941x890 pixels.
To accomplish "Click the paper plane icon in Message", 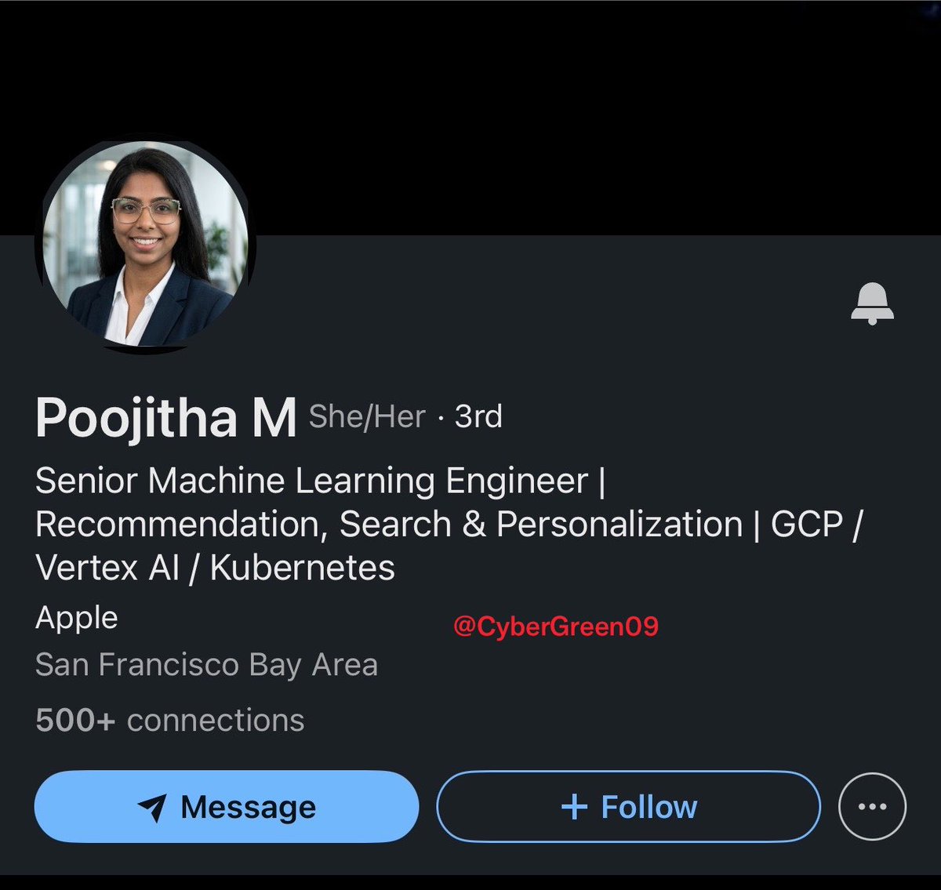I will pyautogui.click(x=152, y=808).
